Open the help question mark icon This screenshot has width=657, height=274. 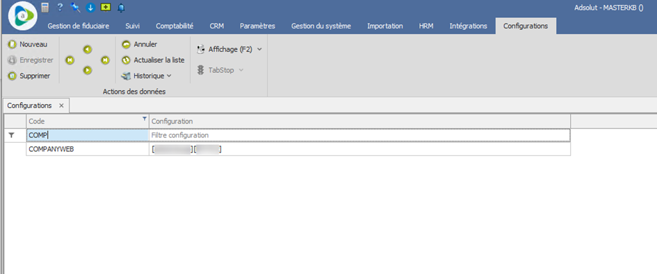click(60, 7)
